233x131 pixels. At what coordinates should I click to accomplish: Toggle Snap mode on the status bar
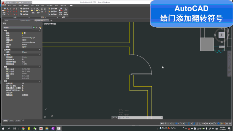(168, 123)
